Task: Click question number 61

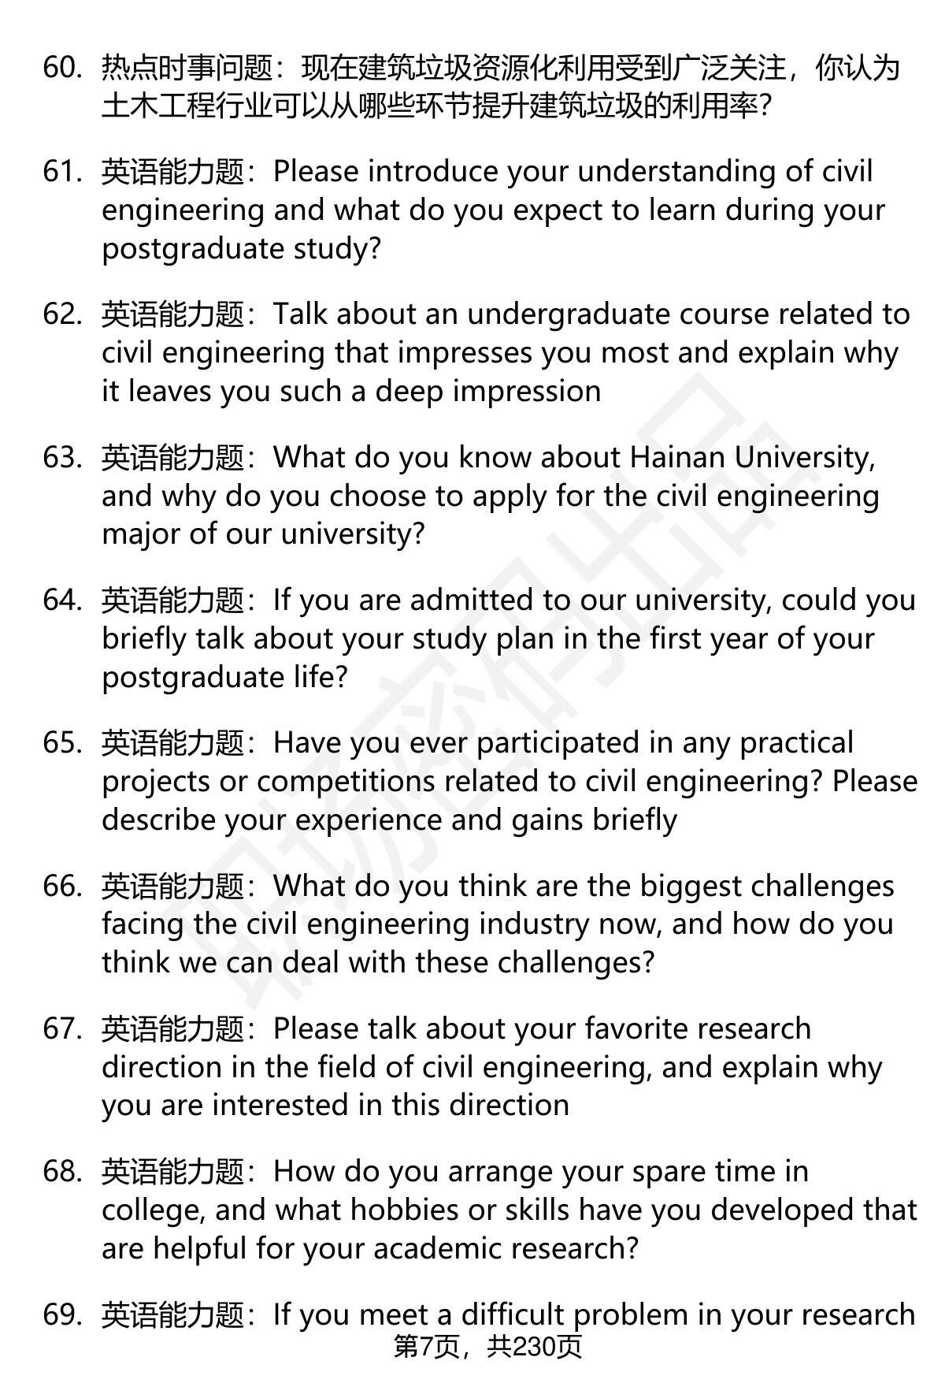Action: pos(63,172)
